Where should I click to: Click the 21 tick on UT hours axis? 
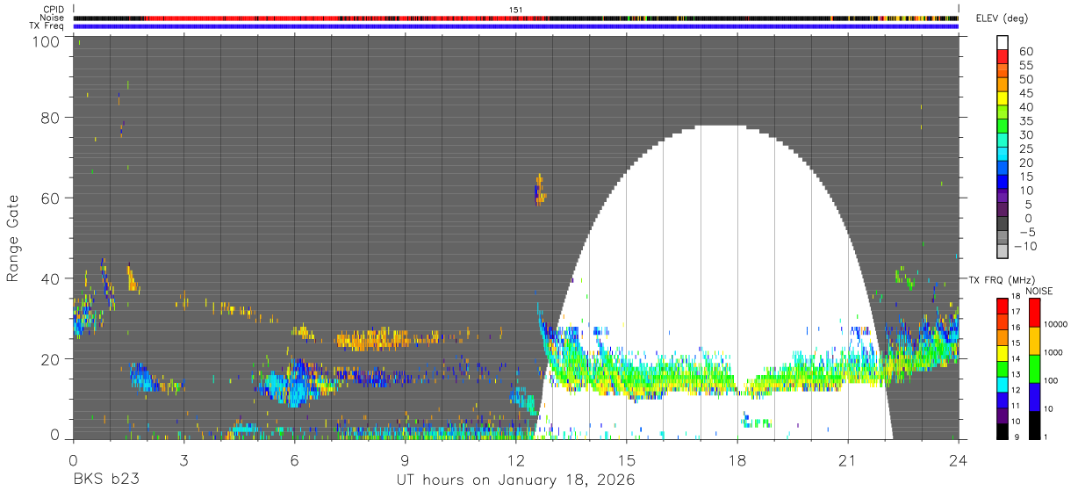pos(848,458)
